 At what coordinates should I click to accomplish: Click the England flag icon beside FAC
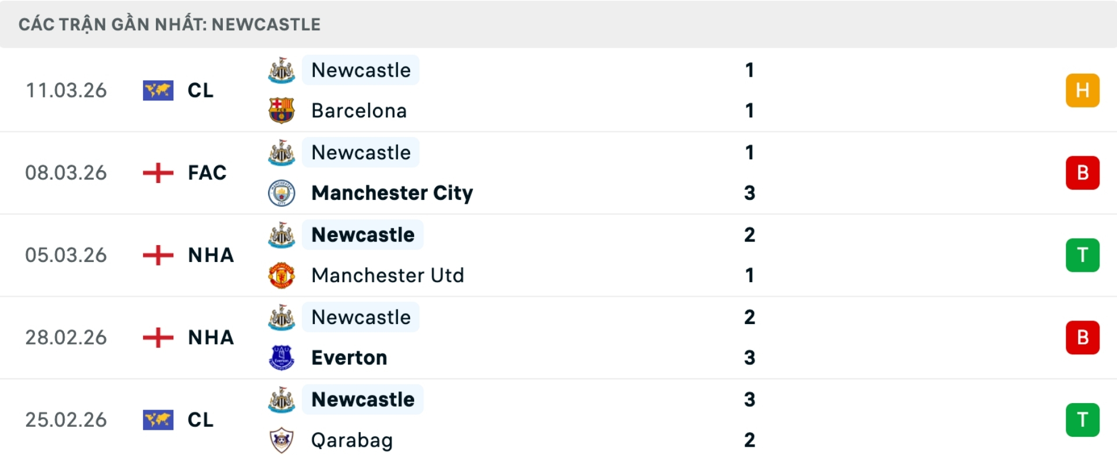(158, 172)
